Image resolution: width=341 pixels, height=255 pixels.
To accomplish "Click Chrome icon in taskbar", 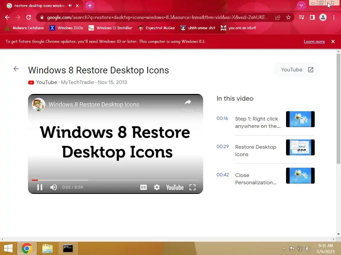I will 27,248.
